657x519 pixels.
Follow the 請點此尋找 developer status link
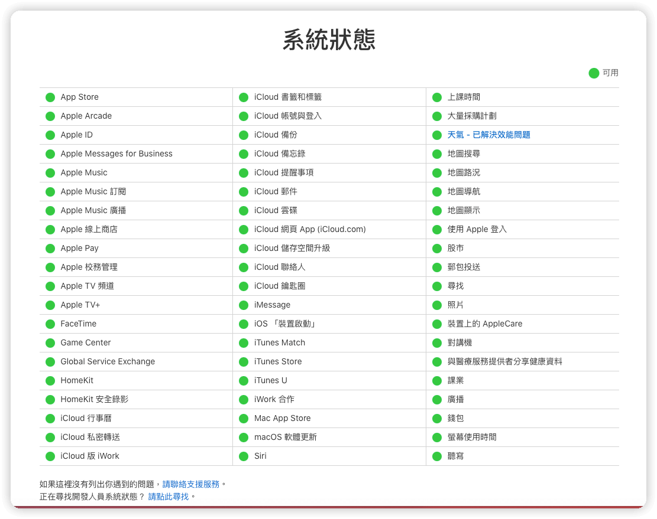tap(169, 497)
